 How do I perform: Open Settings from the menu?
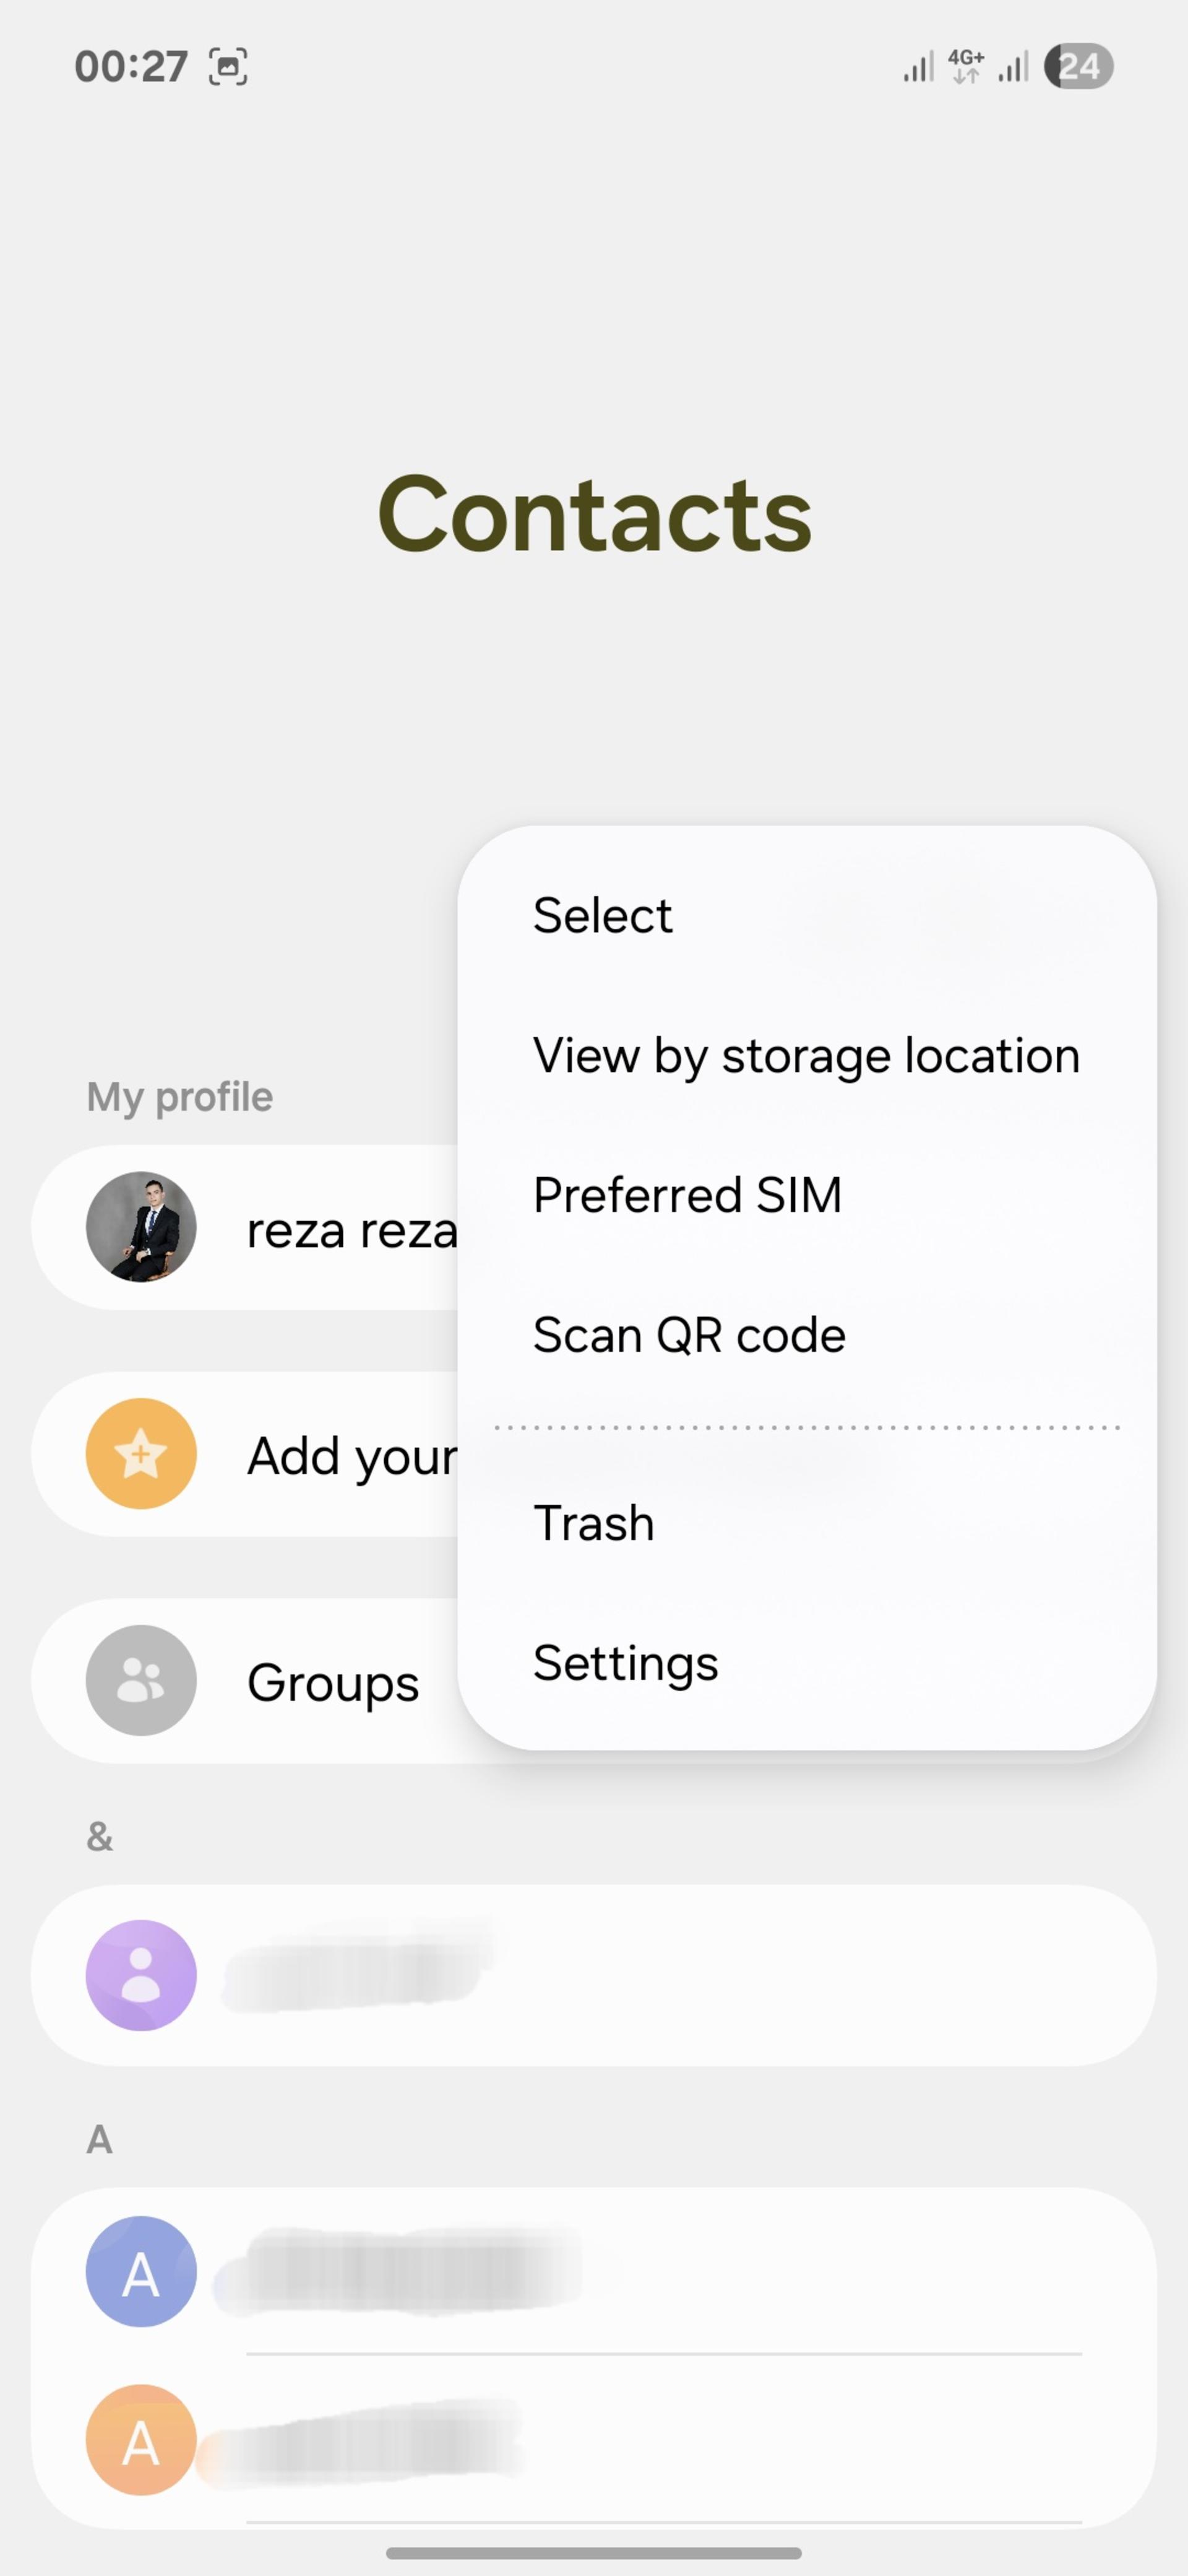[626, 1663]
